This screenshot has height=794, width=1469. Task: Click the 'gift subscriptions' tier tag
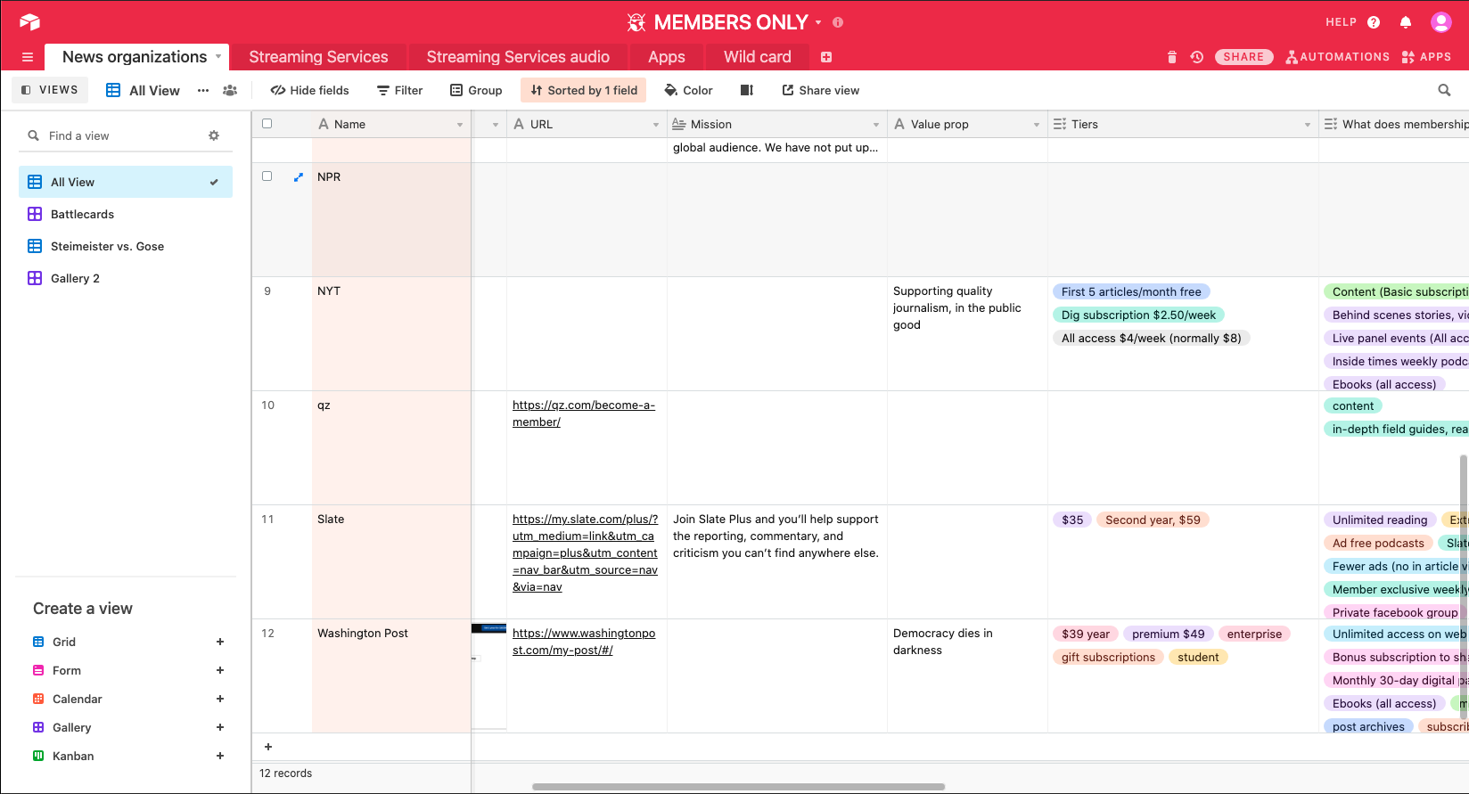point(1108,657)
